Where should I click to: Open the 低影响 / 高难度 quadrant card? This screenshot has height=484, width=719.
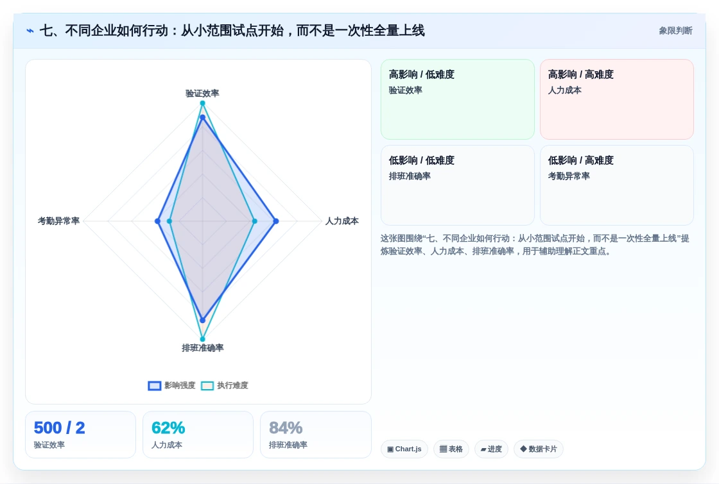coord(617,185)
